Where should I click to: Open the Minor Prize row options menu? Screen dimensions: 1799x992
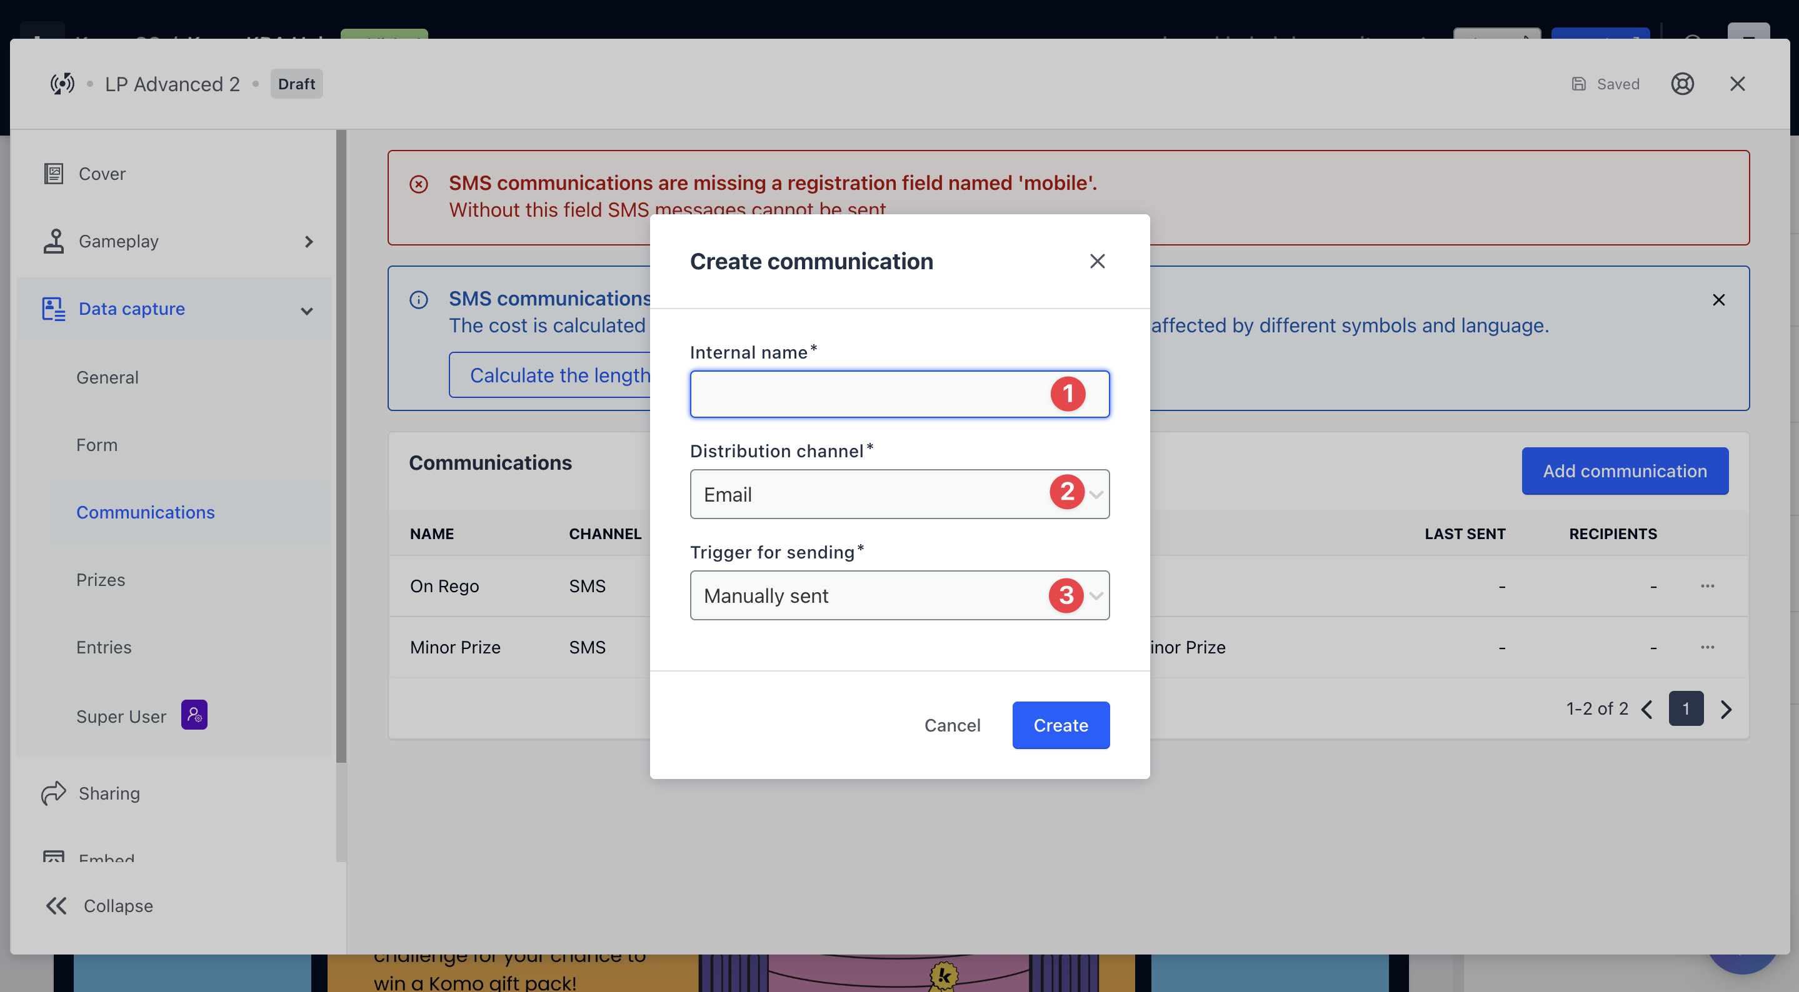tap(1708, 647)
